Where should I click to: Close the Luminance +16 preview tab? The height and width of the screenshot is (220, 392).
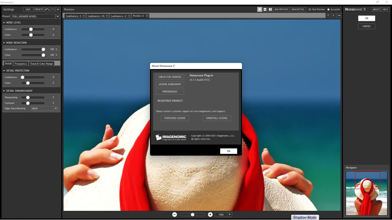click(108, 16)
